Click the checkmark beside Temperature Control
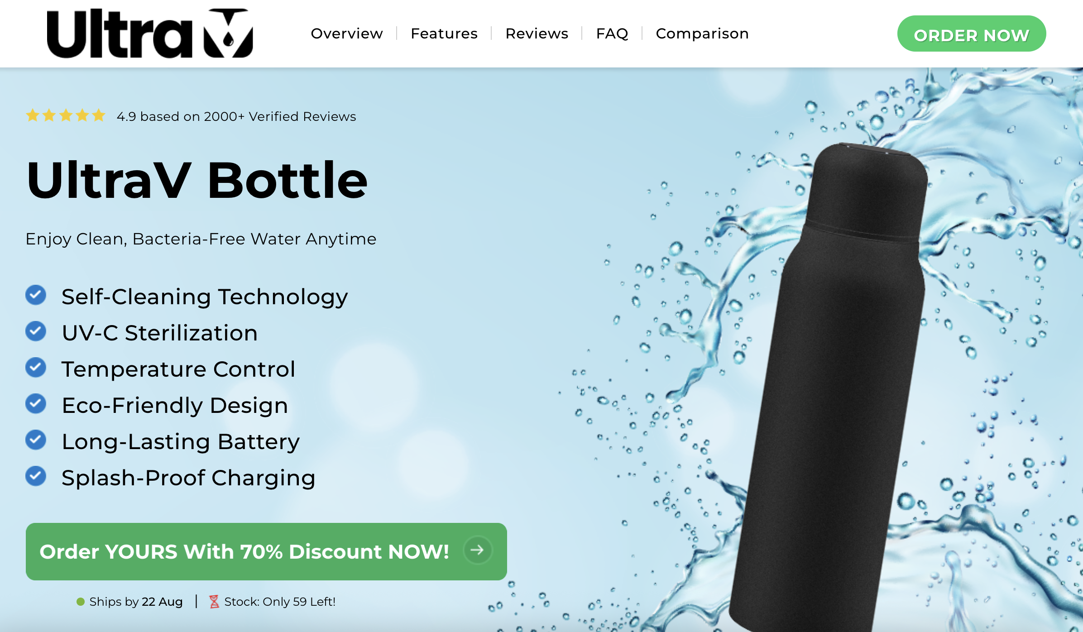 click(x=36, y=368)
